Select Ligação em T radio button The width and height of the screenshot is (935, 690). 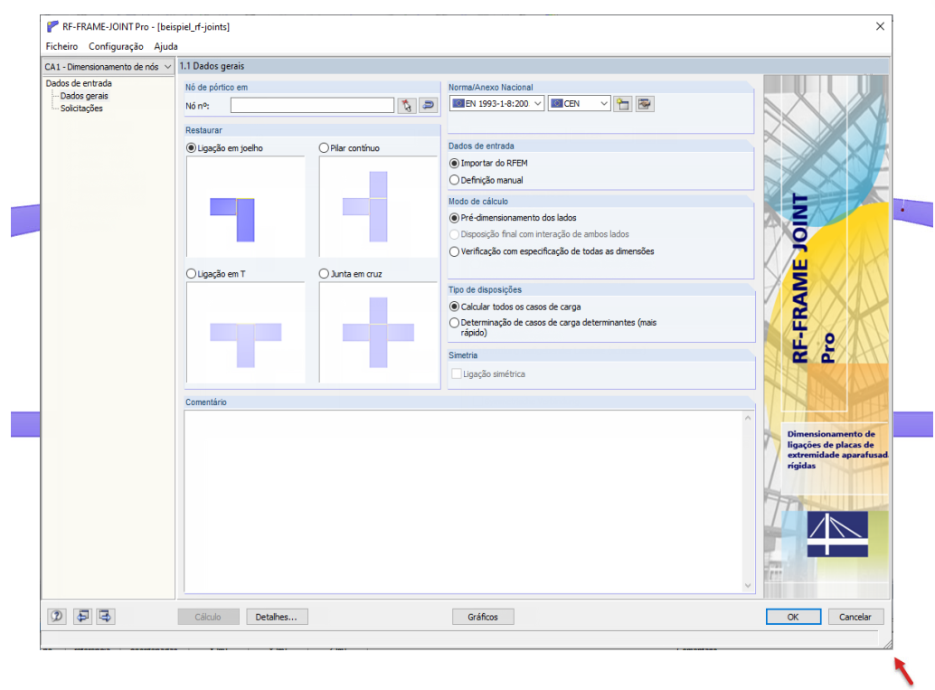pos(191,274)
